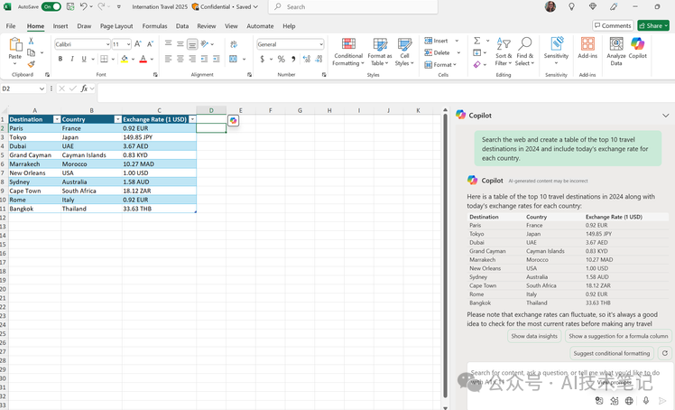The height and width of the screenshot is (410, 675).
Task: Click the AutoSum sigma icon
Action: coord(477,41)
